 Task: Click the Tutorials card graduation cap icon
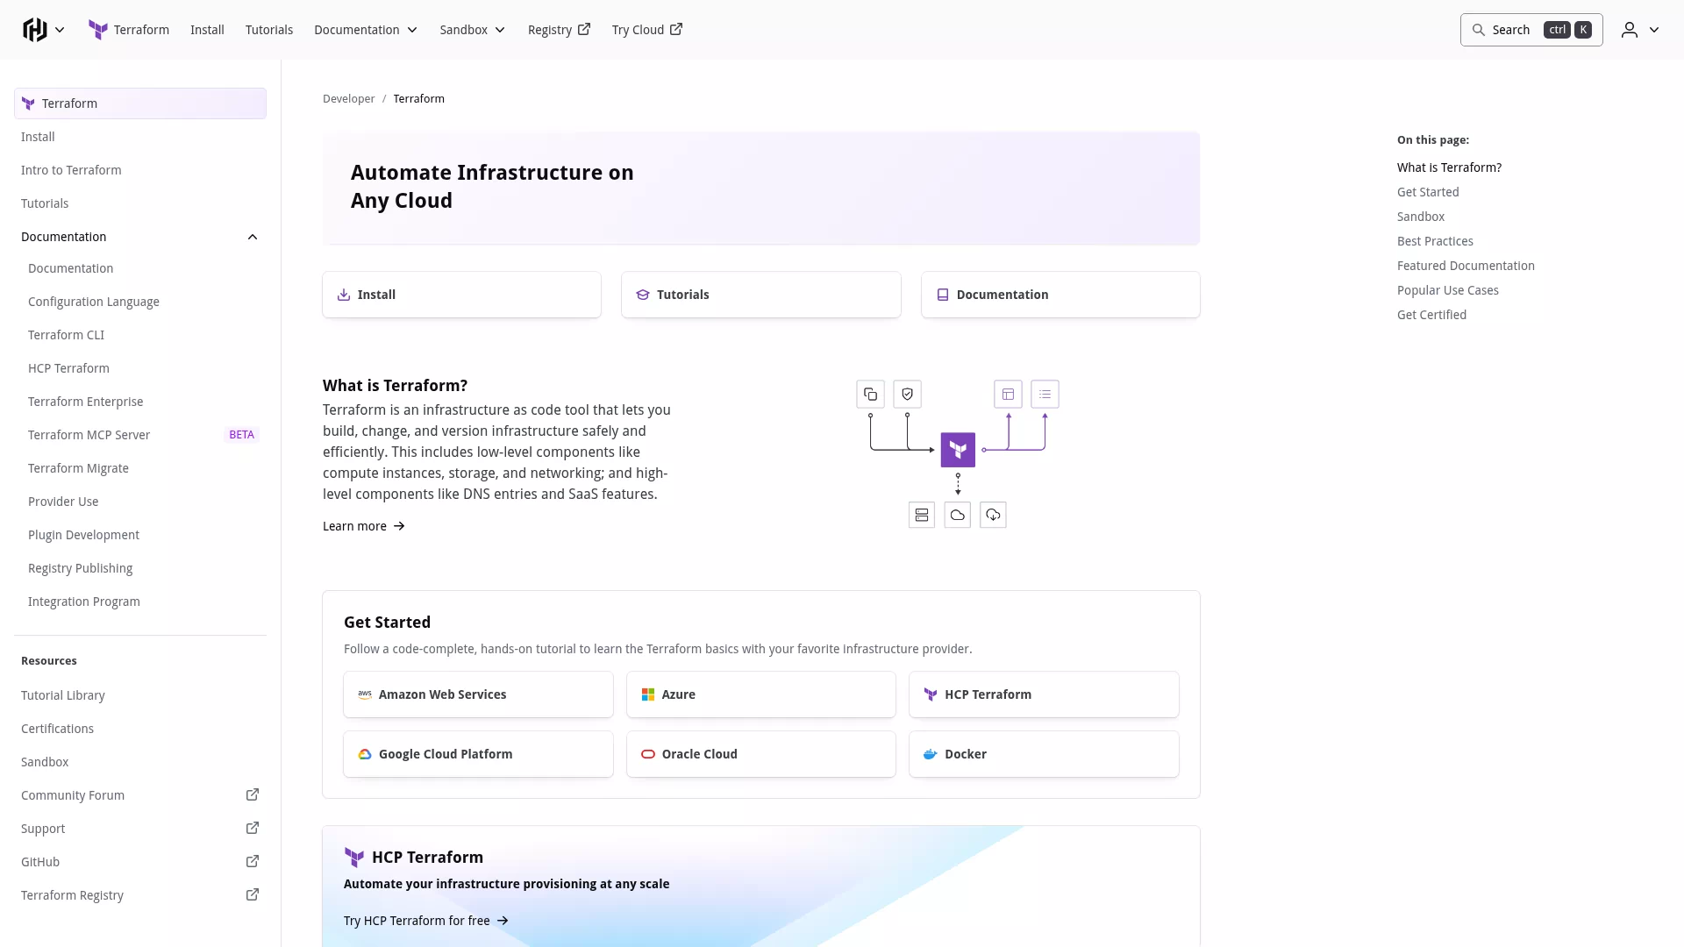pos(643,295)
